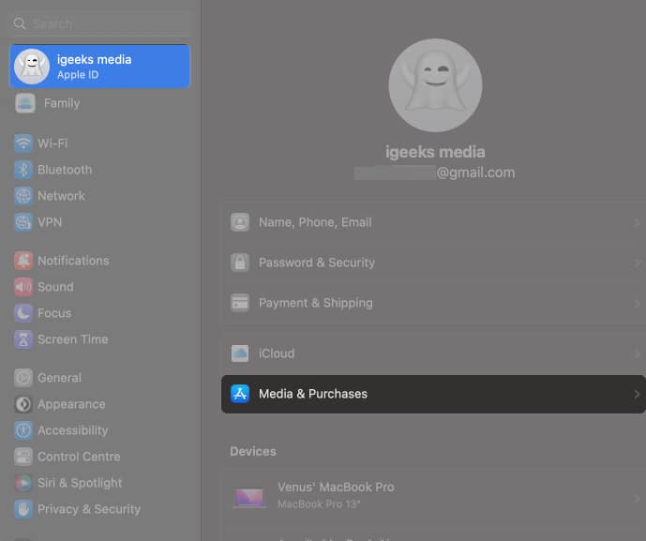The height and width of the screenshot is (541, 646).
Task: Open Network settings label
Action: (x=61, y=196)
